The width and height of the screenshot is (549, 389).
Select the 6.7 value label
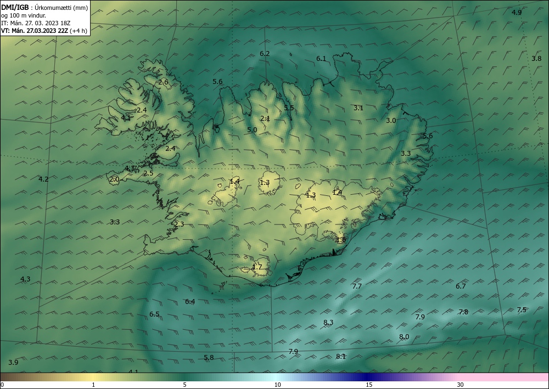point(461,286)
